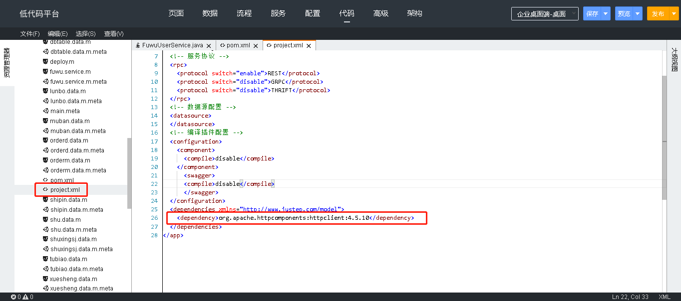Click the icon beside deploy.m file

click(x=45, y=62)
